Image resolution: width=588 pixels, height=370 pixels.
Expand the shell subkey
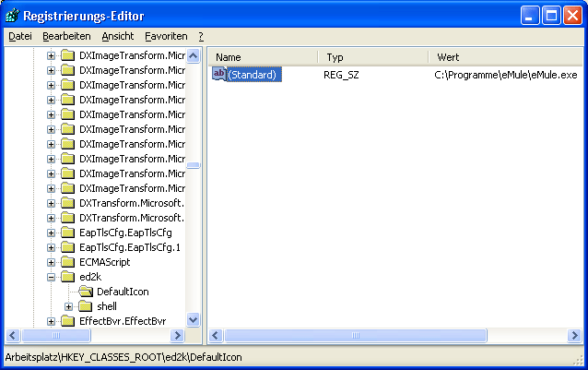[x=68, y=306]
